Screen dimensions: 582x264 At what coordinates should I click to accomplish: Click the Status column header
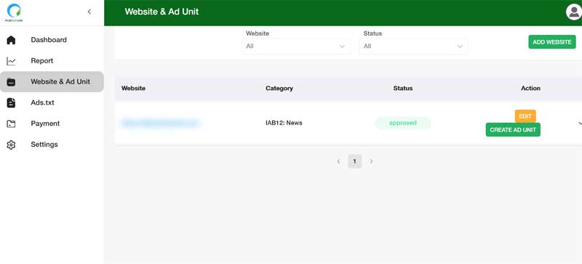point(403,89)
